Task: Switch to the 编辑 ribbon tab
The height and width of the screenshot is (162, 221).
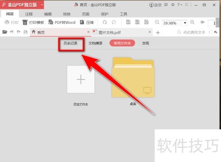Action: click(x=48, y=14)
